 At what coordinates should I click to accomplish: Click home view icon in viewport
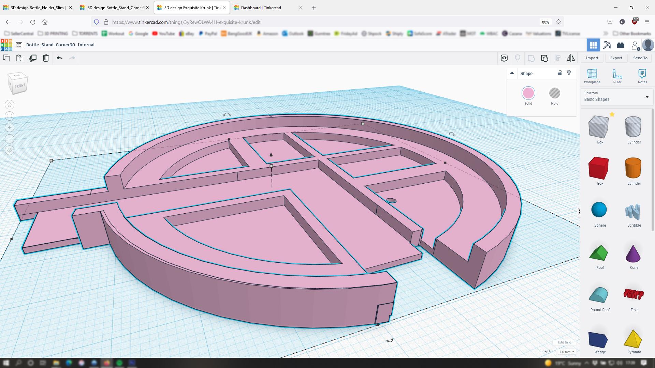(x=10, y=105)
